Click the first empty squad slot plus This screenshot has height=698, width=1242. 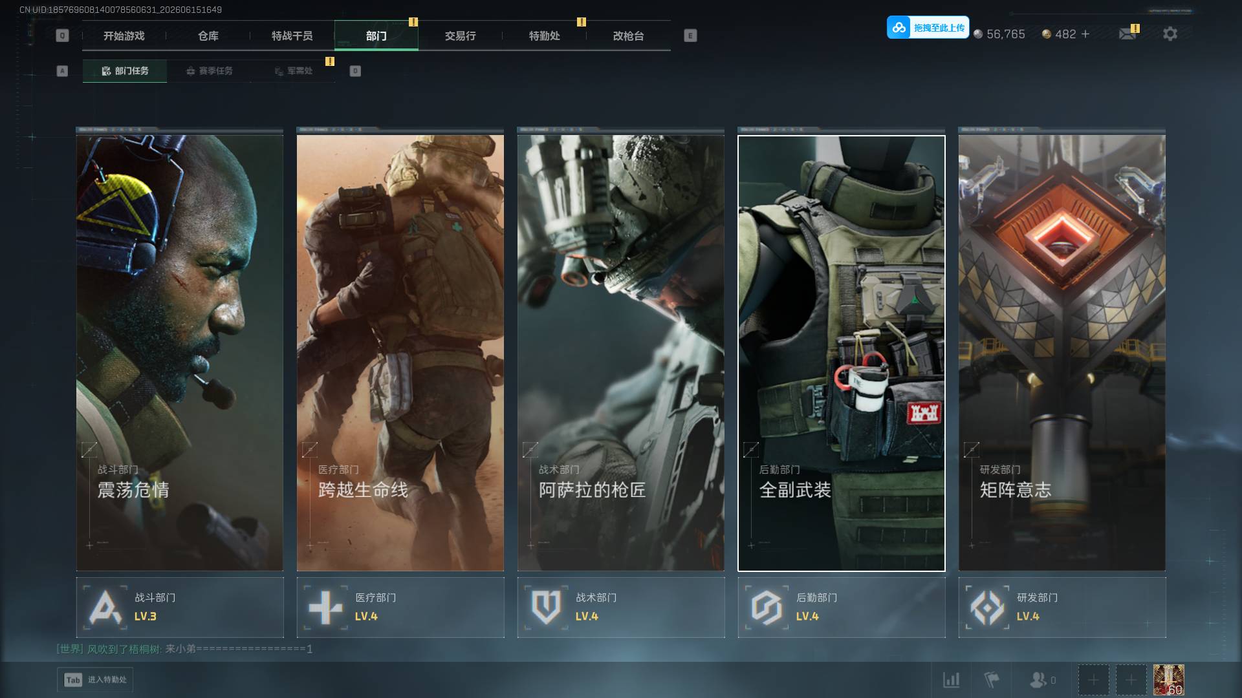pyautogui.click(x=1093, y=680)
